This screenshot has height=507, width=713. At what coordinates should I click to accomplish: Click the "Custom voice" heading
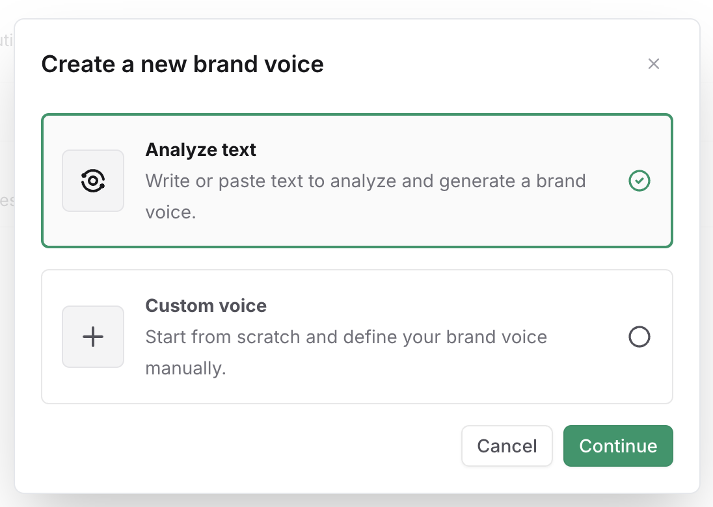coord(206,305)
